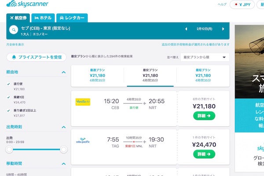The image size is (264, 176).
Task: Click the 2月12日(月) date
Action: click(205, 29)
